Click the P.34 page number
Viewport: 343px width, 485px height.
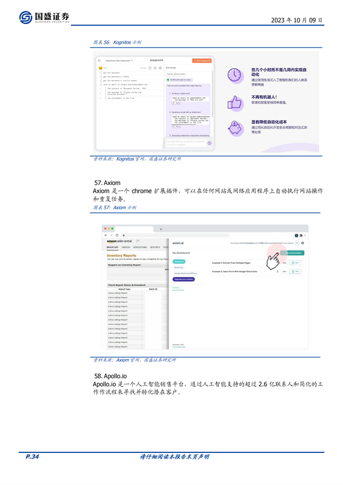32,456
